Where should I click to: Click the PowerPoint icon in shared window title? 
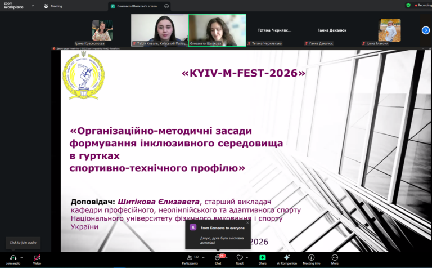tap(54, 48)
